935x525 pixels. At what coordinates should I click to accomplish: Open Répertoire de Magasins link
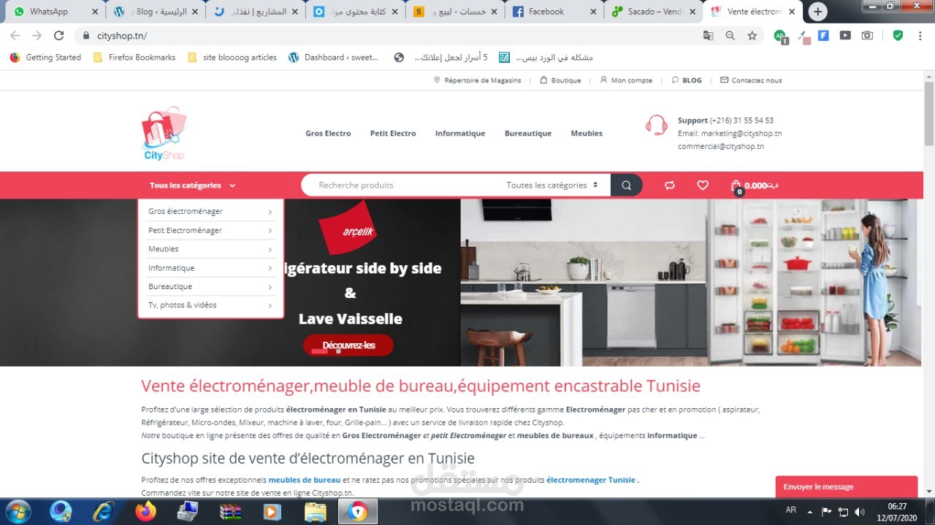point(478,80)
